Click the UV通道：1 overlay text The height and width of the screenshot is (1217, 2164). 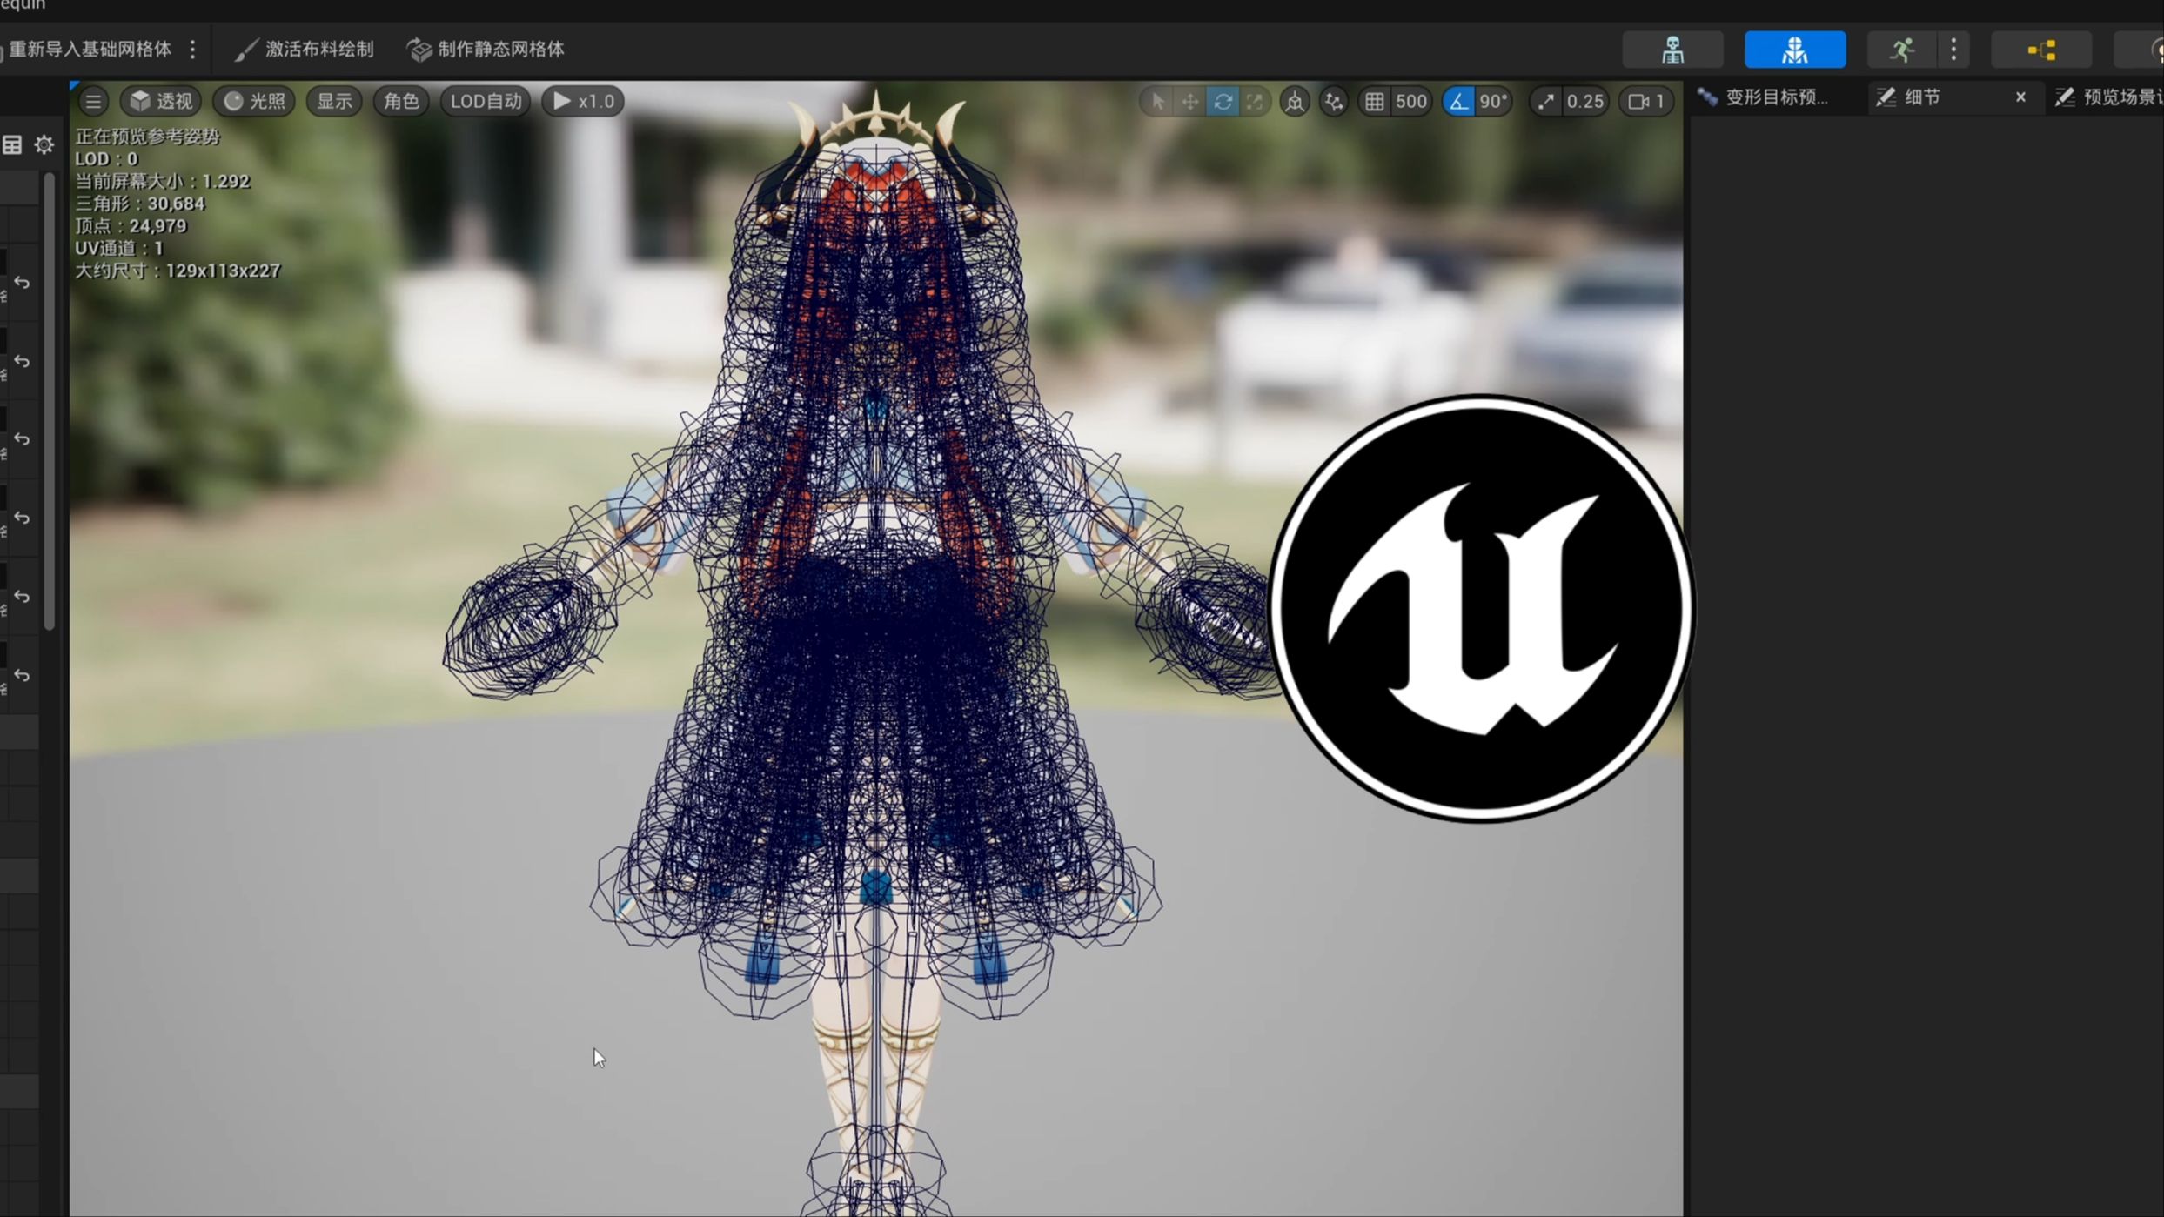119,248
